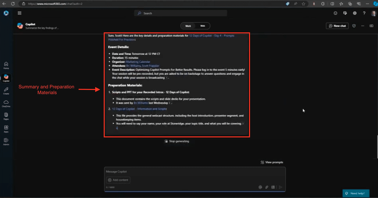This screenshot has height=198, width=378.
Task: Start a New chat
Action: [337, 26]
